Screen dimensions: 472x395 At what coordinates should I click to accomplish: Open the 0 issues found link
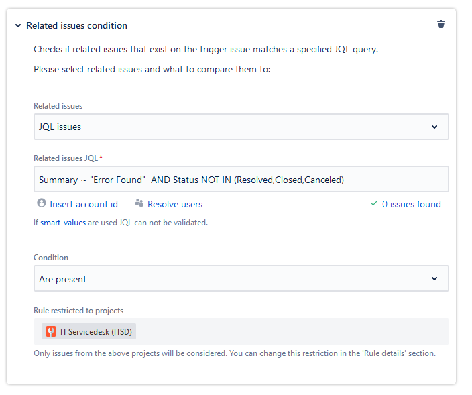pos(412,204)
